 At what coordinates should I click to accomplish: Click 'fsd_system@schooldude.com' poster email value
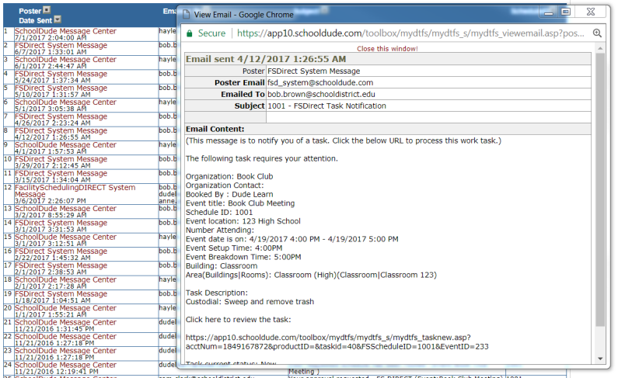coord(320,82)
